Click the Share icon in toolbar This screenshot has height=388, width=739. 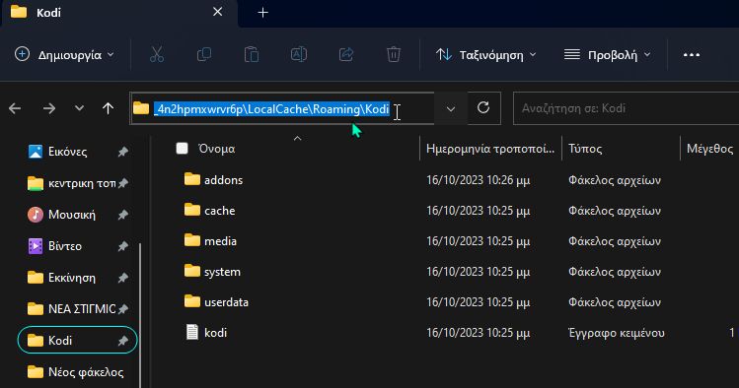point(346,54)
